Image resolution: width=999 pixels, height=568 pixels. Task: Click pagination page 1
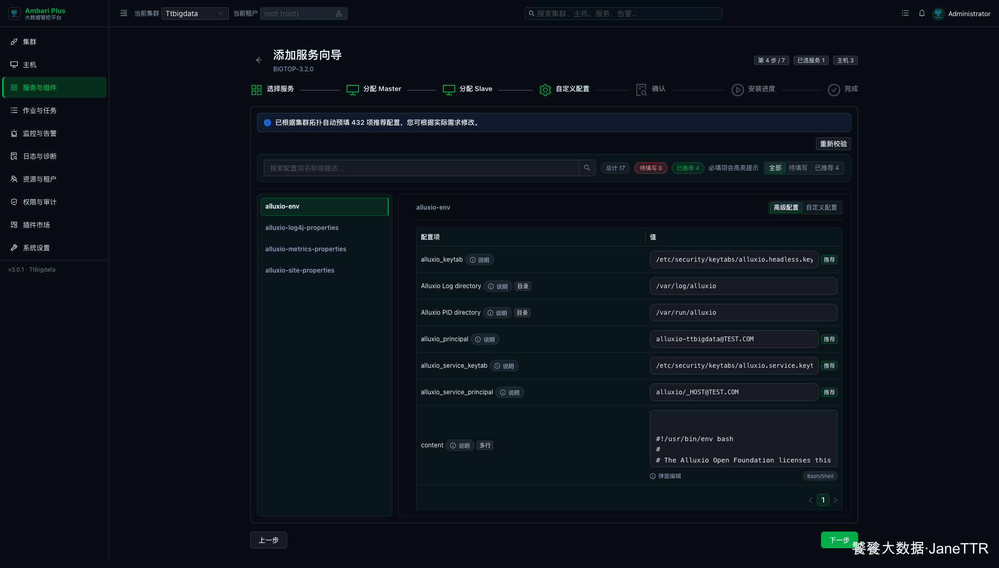[823, 500]
